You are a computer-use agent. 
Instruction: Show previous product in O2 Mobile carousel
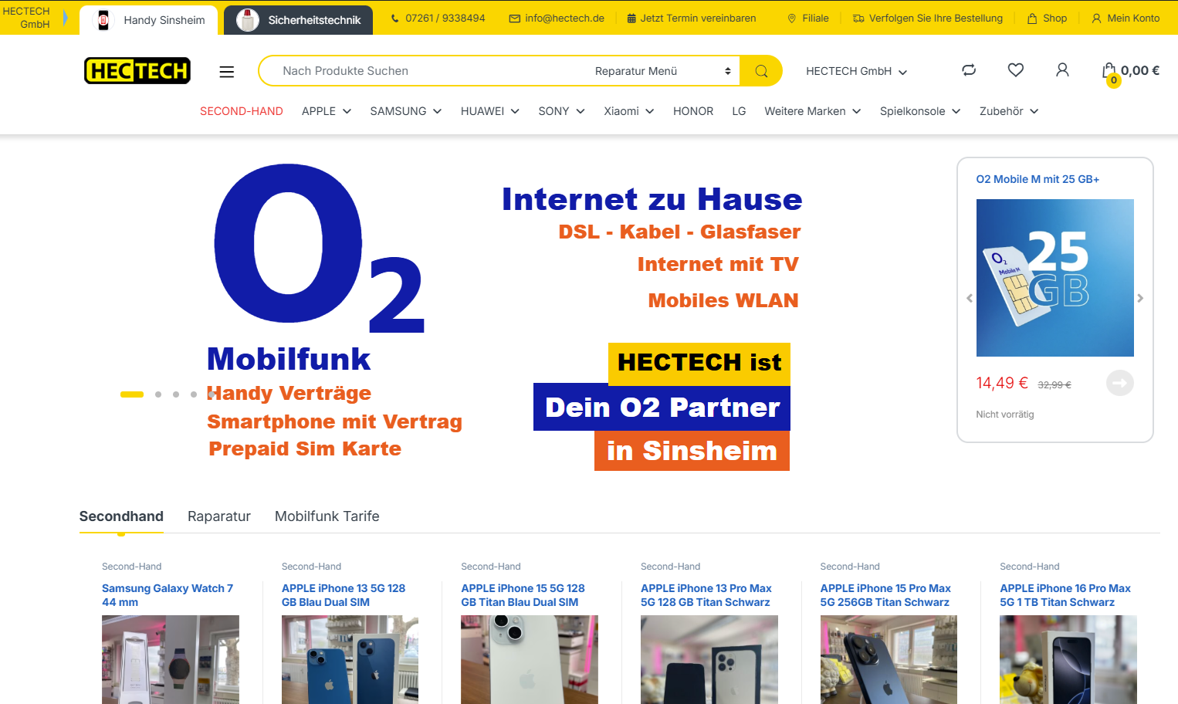[x=970, y=298]
